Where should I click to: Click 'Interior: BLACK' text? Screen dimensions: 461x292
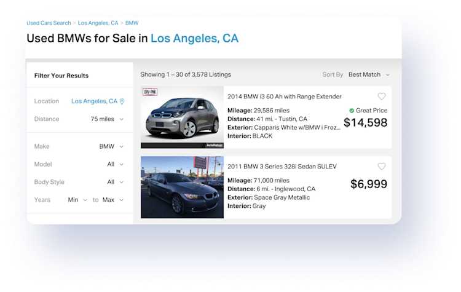[x=250, y=136]
